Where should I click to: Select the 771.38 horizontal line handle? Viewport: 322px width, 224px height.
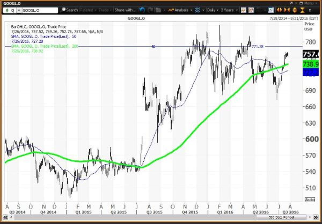click(154, 46)
